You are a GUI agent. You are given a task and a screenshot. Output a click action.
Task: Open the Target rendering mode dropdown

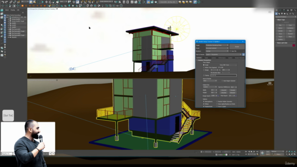[x=217, y=45]
